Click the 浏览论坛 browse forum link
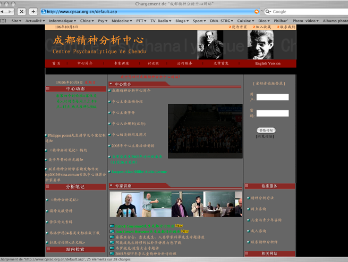The image size is (348, 262). (x=265, y=136)
